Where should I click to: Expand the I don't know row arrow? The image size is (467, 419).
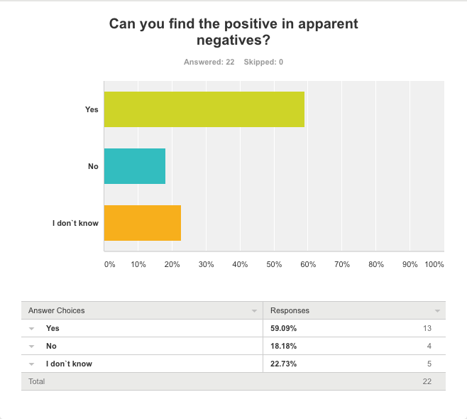[x=32, y=364]
